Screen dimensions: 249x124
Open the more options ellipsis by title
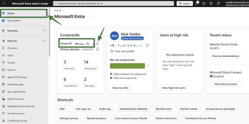[x=91, y=16]
